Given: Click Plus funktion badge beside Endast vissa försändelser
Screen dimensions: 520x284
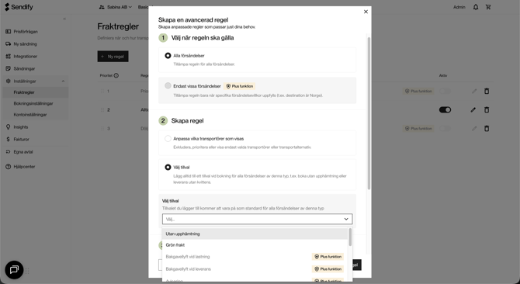Looking at the screenshot, I should tap(240, 86).
